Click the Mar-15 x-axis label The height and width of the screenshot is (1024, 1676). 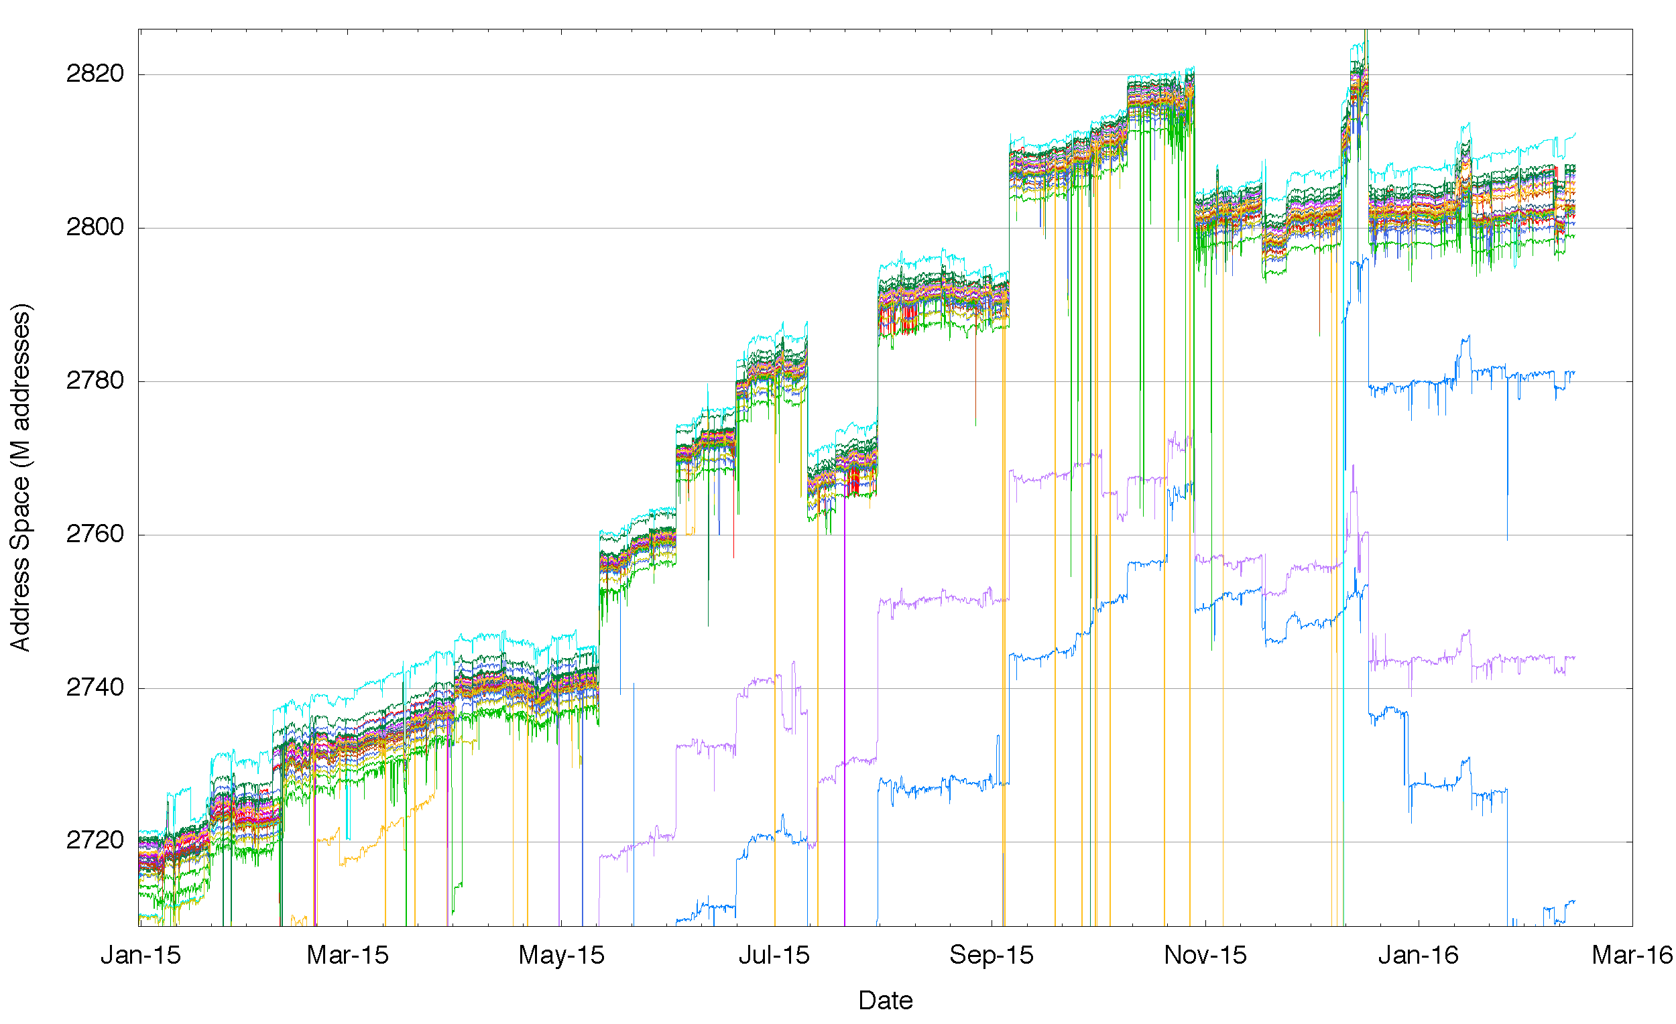[x=347, y=956]
